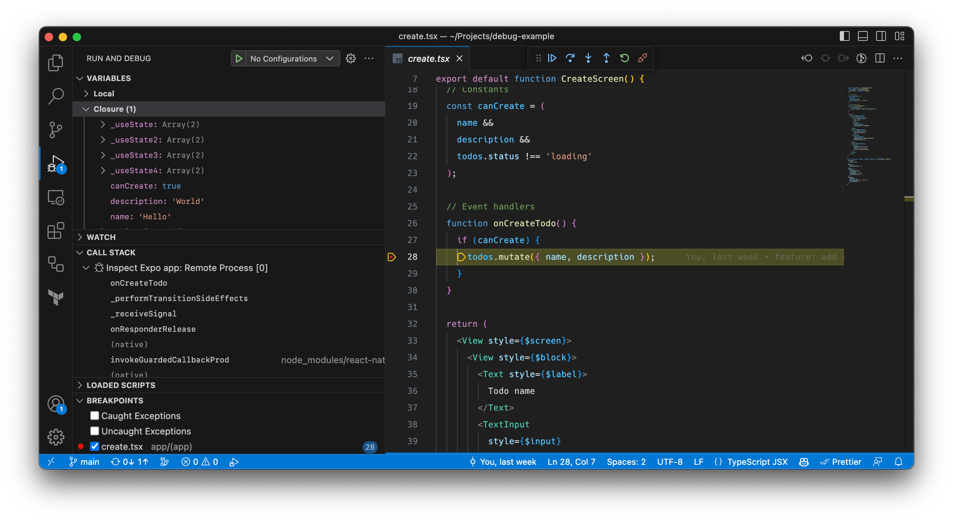Expand the _useState variable
The image size is (953, 521).
(x=103, y=124)
